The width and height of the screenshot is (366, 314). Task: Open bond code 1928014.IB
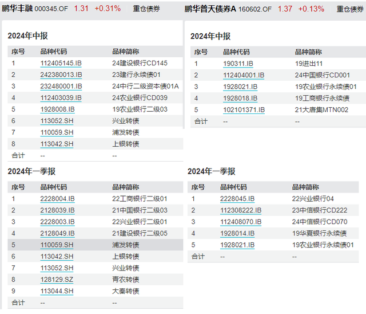click(237, 234)
